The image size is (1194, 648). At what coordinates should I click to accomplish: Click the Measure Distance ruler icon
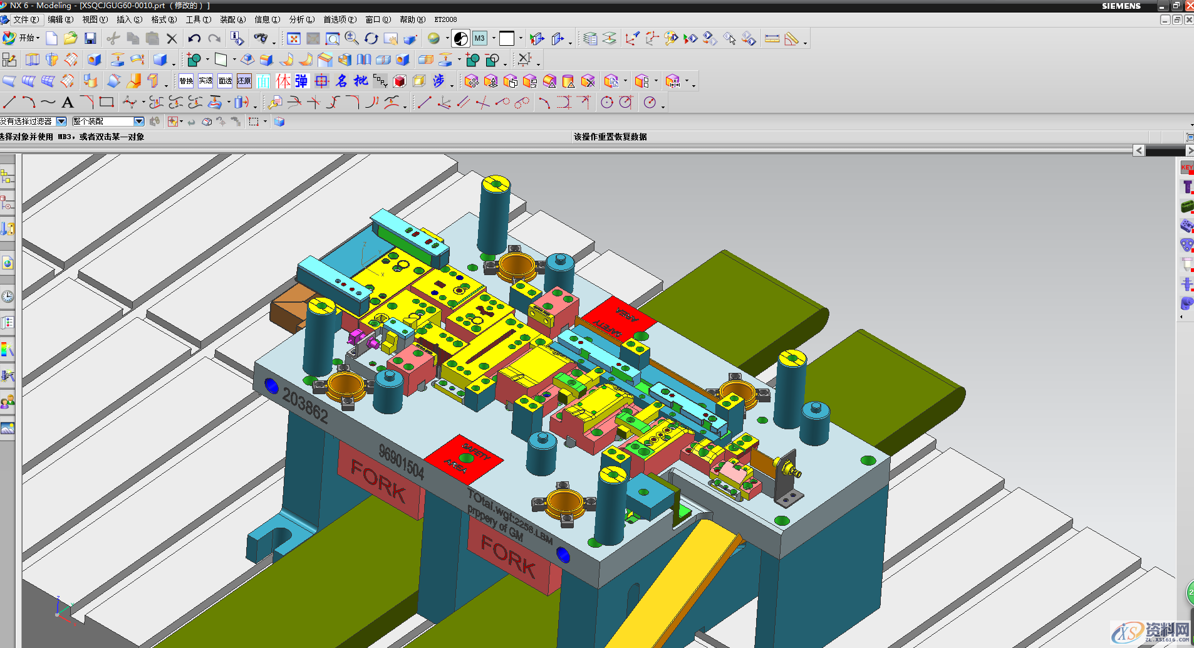[x=772, y=39]
